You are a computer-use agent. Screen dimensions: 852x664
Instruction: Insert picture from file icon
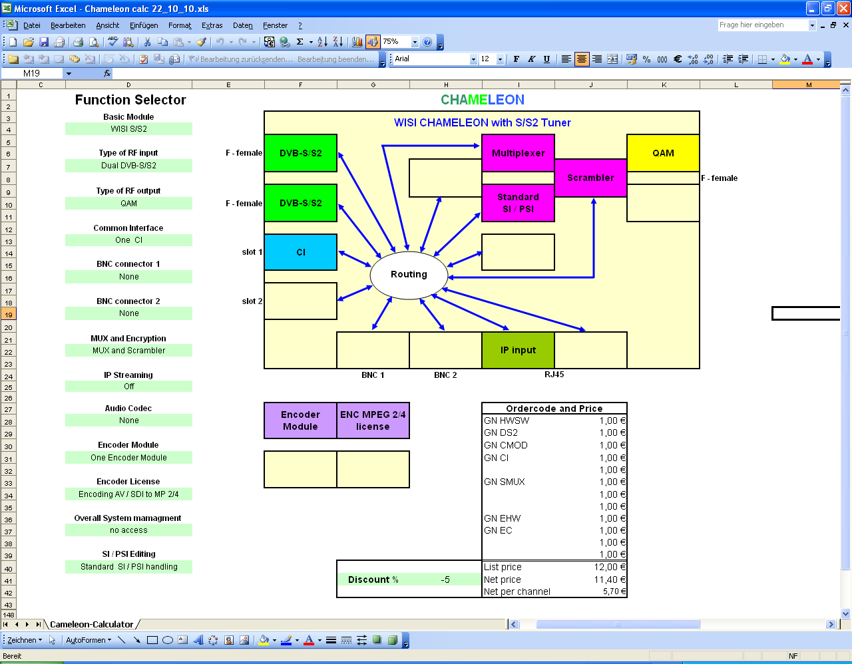244,640
